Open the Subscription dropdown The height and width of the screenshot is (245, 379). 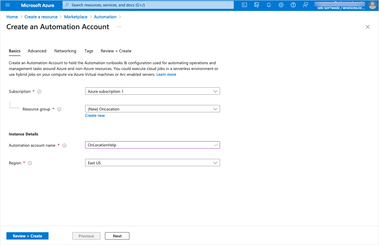[152, 91]
